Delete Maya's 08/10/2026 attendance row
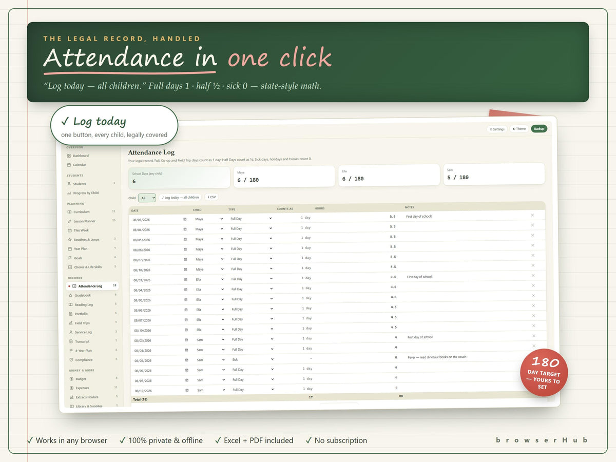The image size is (616, 462). [533, 265]
